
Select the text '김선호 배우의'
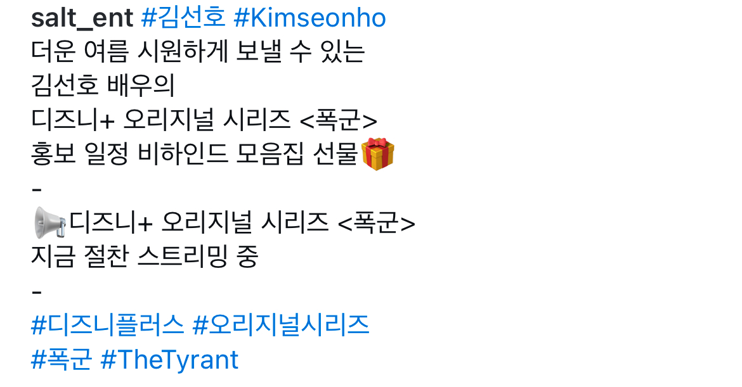click(x=103, y=86)
